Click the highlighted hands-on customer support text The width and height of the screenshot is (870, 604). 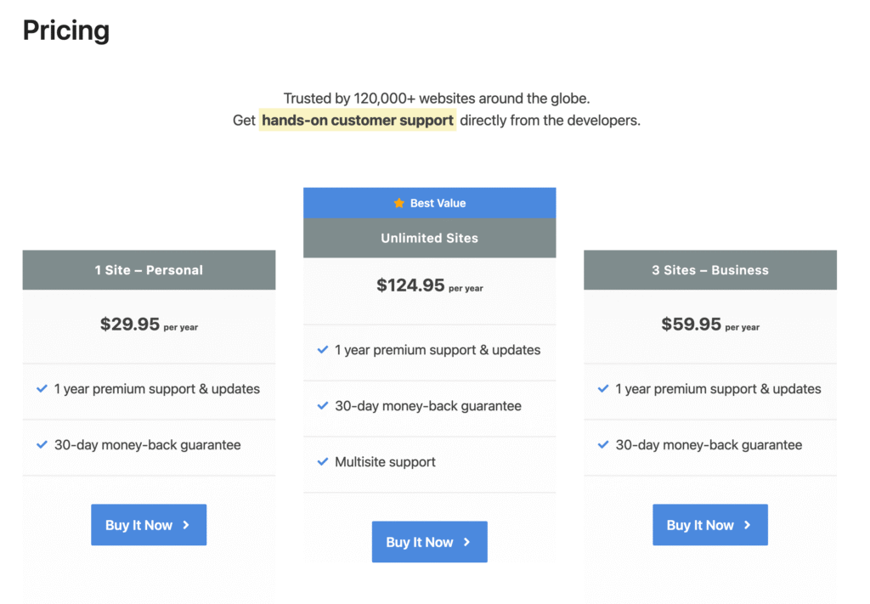[357, 120]
